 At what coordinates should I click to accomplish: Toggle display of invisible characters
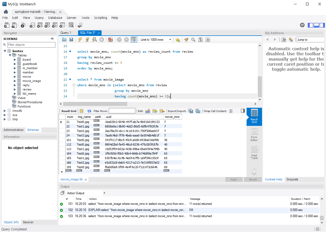(200, 40)
